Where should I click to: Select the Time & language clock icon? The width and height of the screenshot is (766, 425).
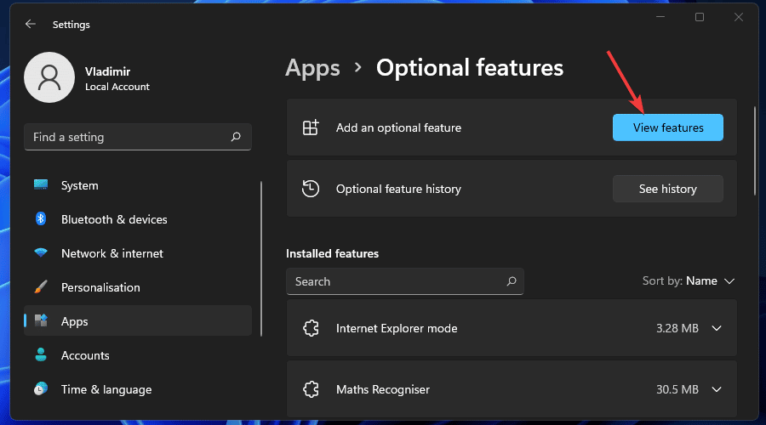[x=41, y=389]
